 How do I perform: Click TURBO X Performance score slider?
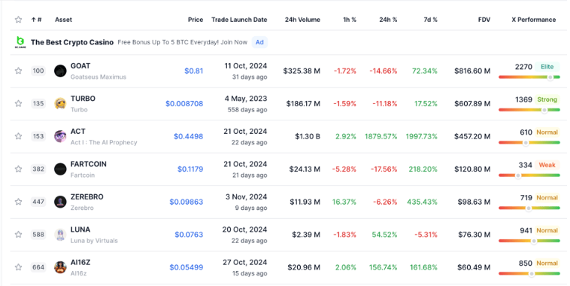click(529, 110)
